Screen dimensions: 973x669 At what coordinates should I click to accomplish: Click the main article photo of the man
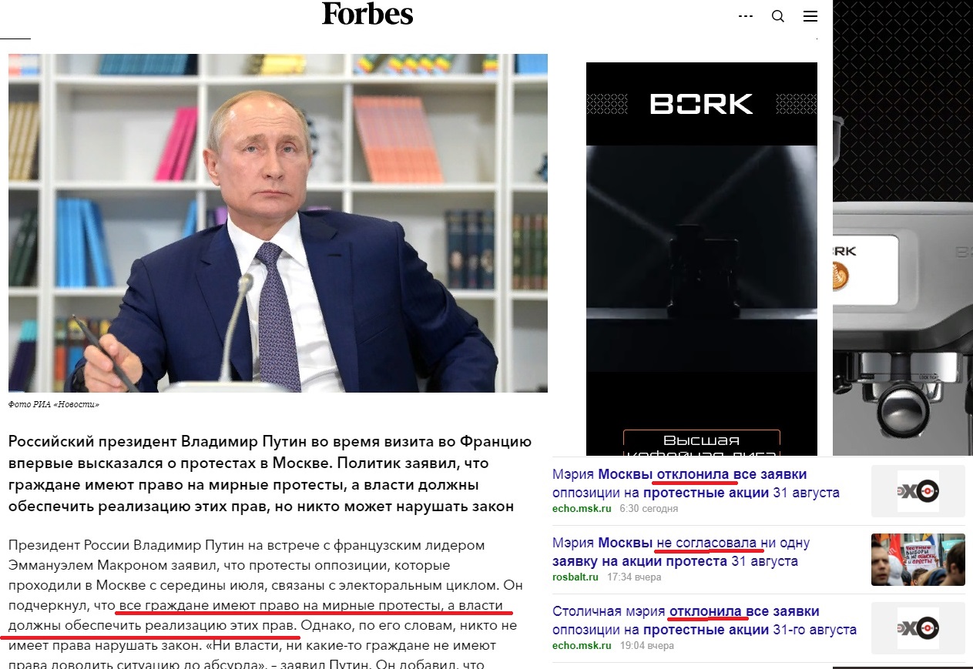point(278,223)
